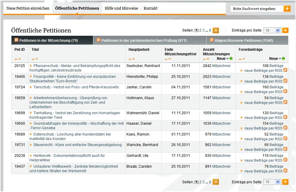Click the Suchwort search input field
The image size is (296, 192).
coord(257,9)
